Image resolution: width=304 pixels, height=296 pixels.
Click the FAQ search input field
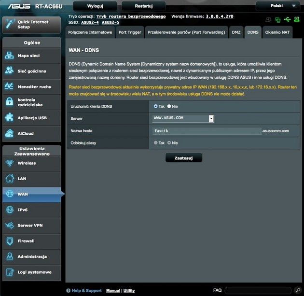coord(258,290)
